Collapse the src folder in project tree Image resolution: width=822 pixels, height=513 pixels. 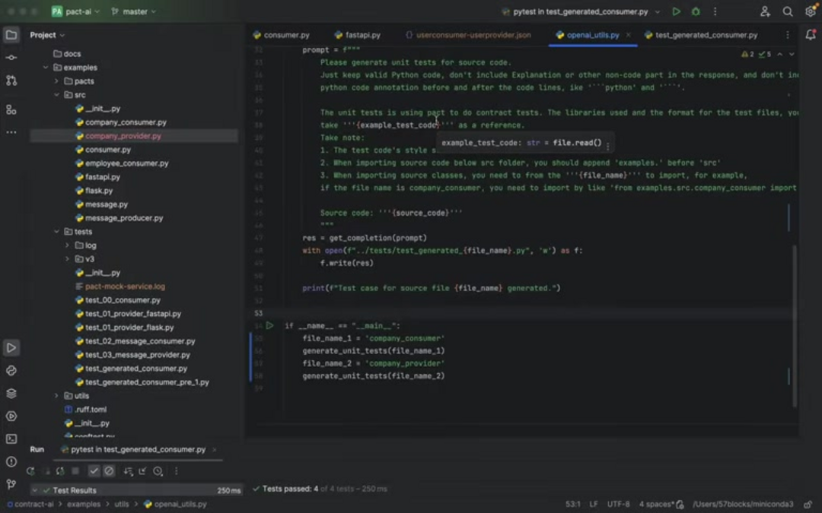(56, 95)
